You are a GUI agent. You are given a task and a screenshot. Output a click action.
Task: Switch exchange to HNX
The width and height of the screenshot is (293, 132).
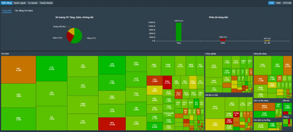[x=278, y=3]
